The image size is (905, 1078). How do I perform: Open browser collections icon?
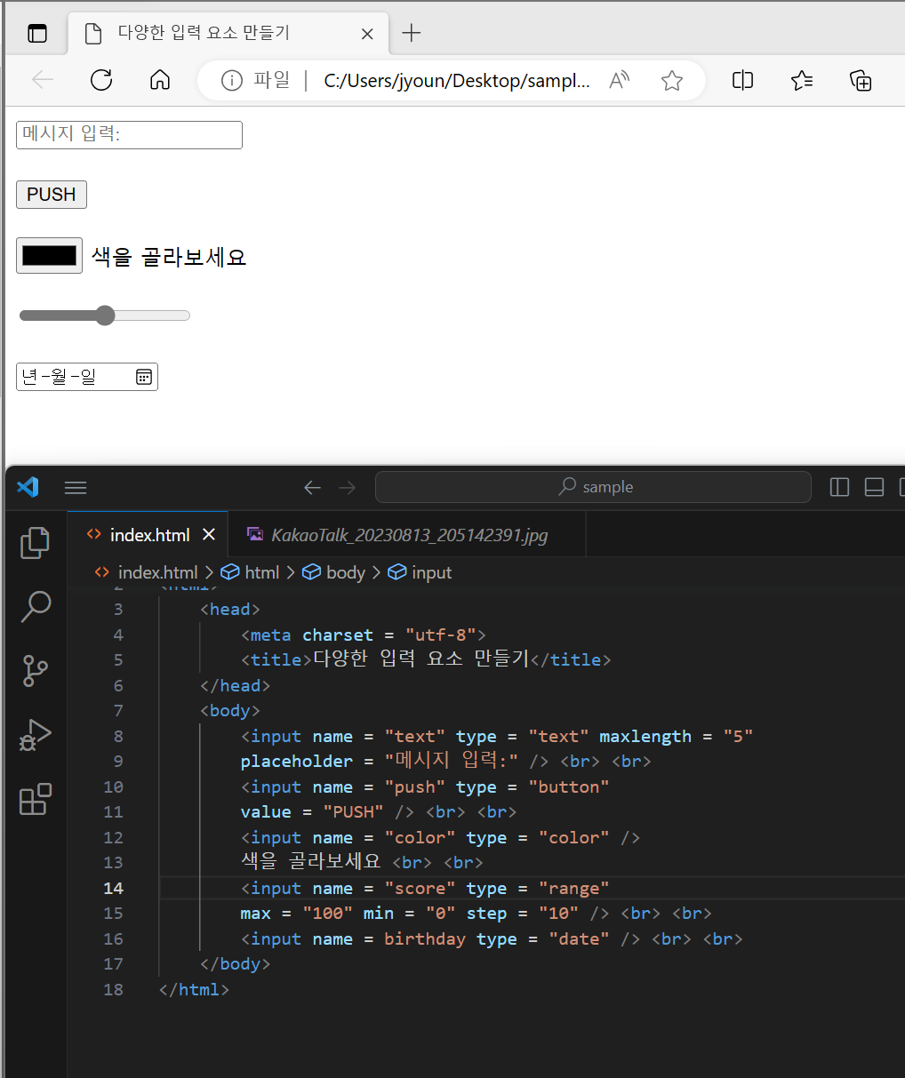point(861,81)
